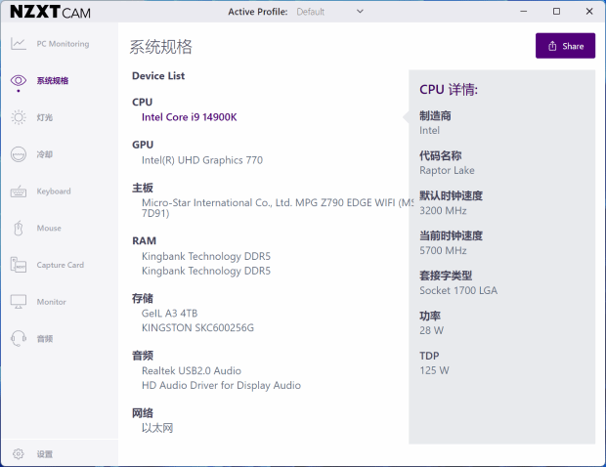Click the 3200 MHz default clock value
Viewport: 606px width, 467px height.
click(x=443, y=210)
